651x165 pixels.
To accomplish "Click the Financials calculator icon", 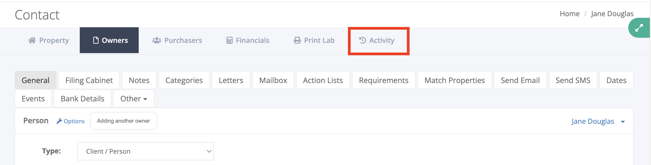I will (229, 40).
